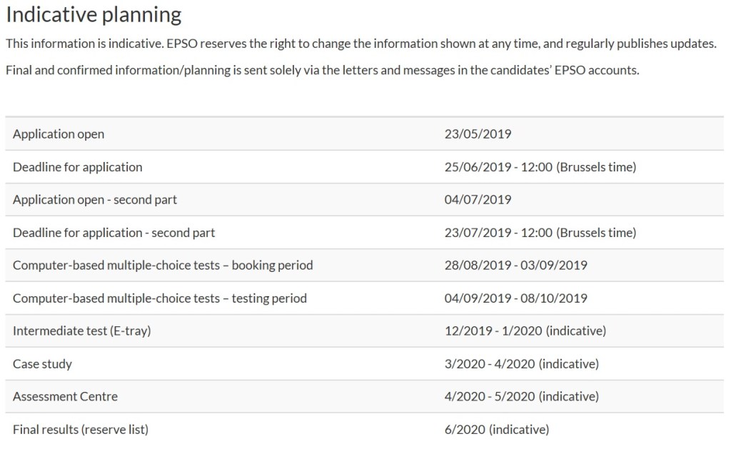Click the 04/09/2019 - 08/10/2019 date range

click(x=515, y=298)
